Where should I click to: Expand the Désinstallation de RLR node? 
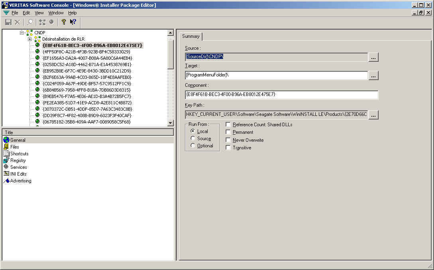(x=29, y=39)
